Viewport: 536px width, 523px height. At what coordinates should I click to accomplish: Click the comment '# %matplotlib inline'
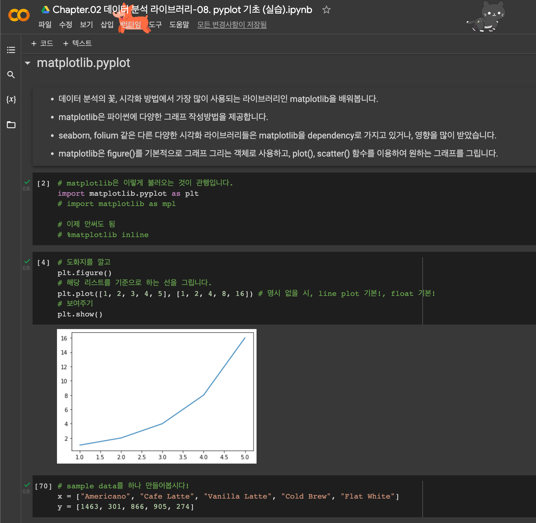(x=103, y=235)
